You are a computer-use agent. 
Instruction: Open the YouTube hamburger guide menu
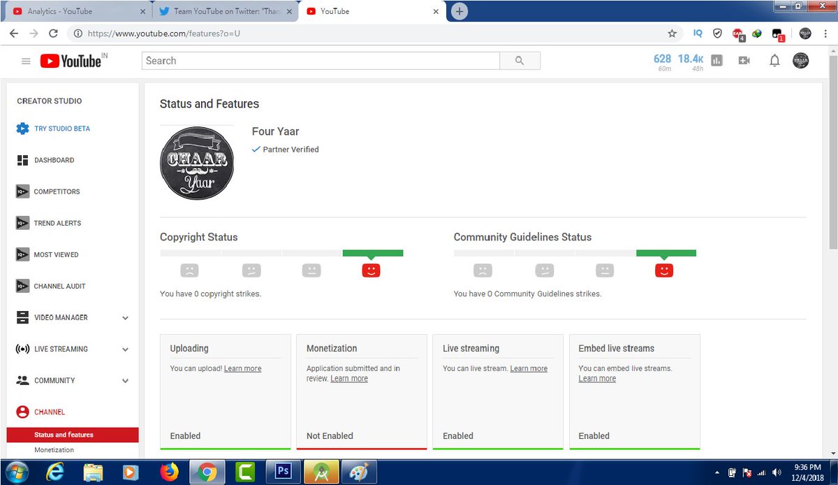[26, 61]
